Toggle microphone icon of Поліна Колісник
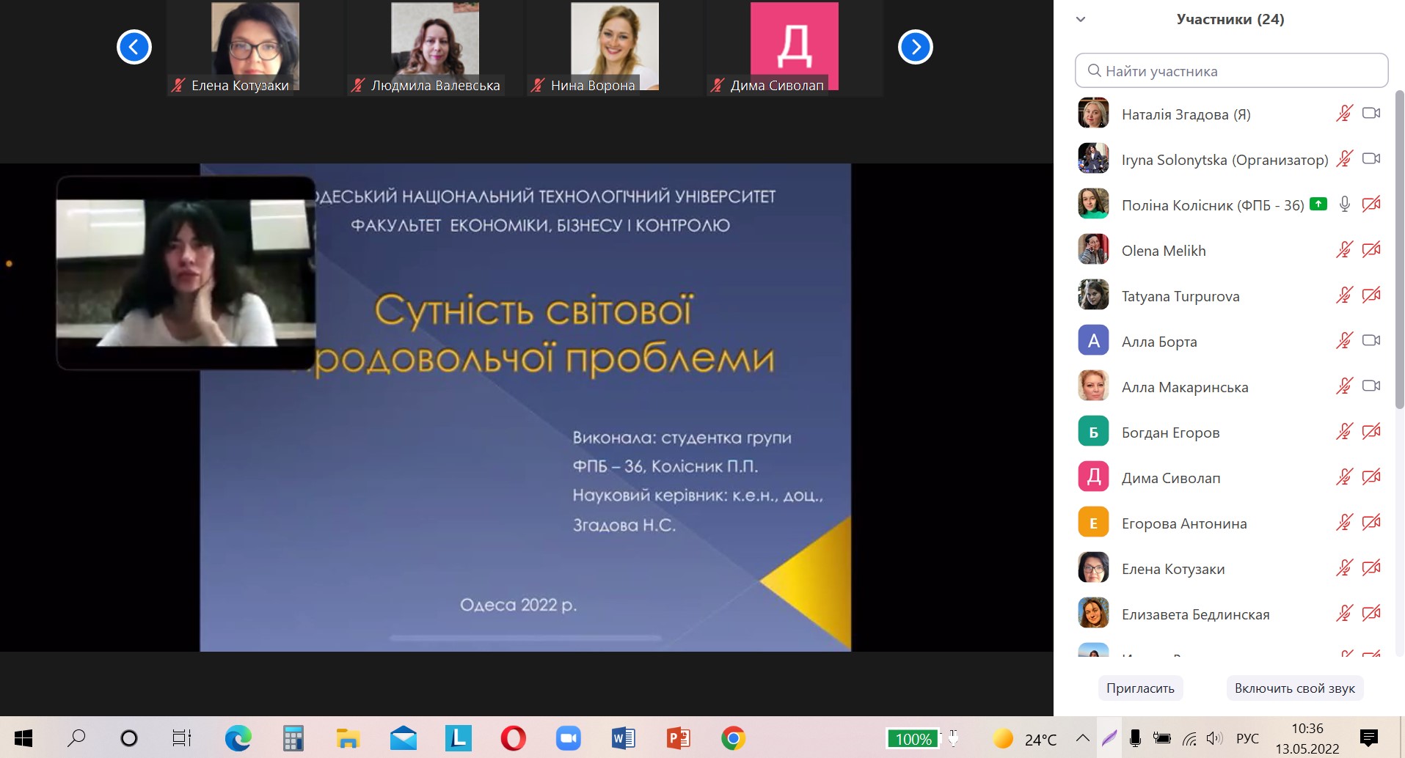 (x=1344, y=205)
